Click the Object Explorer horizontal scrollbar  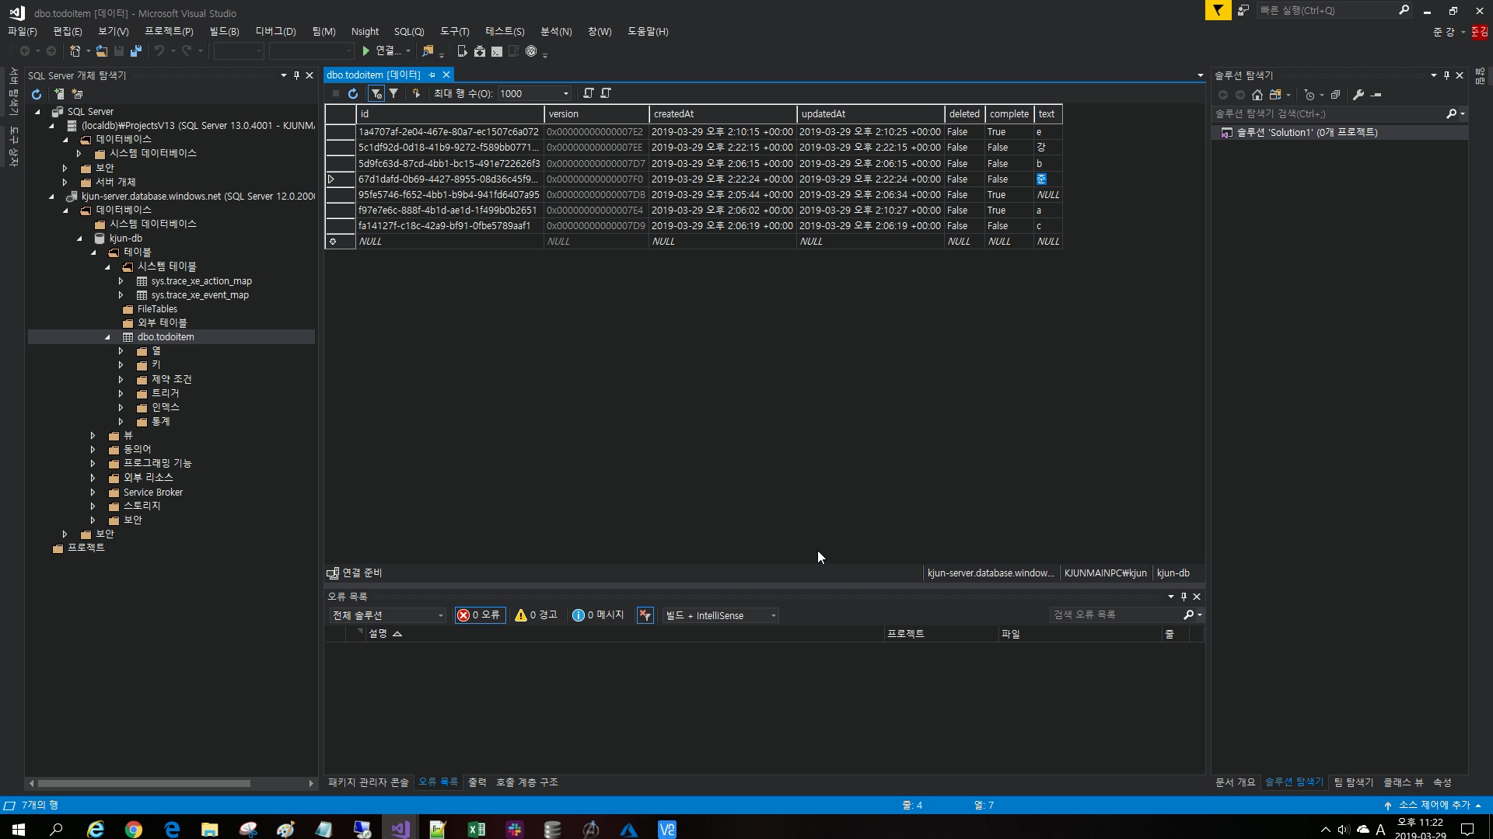[144, 783]
